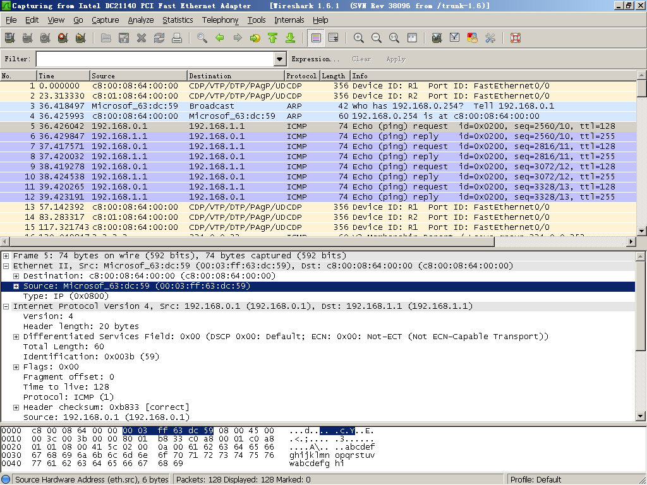This screenshot has width=647, height=485.
Task: Expand the Frame 5 tree node
Action: pyautogui.click(x=6, y=256)
